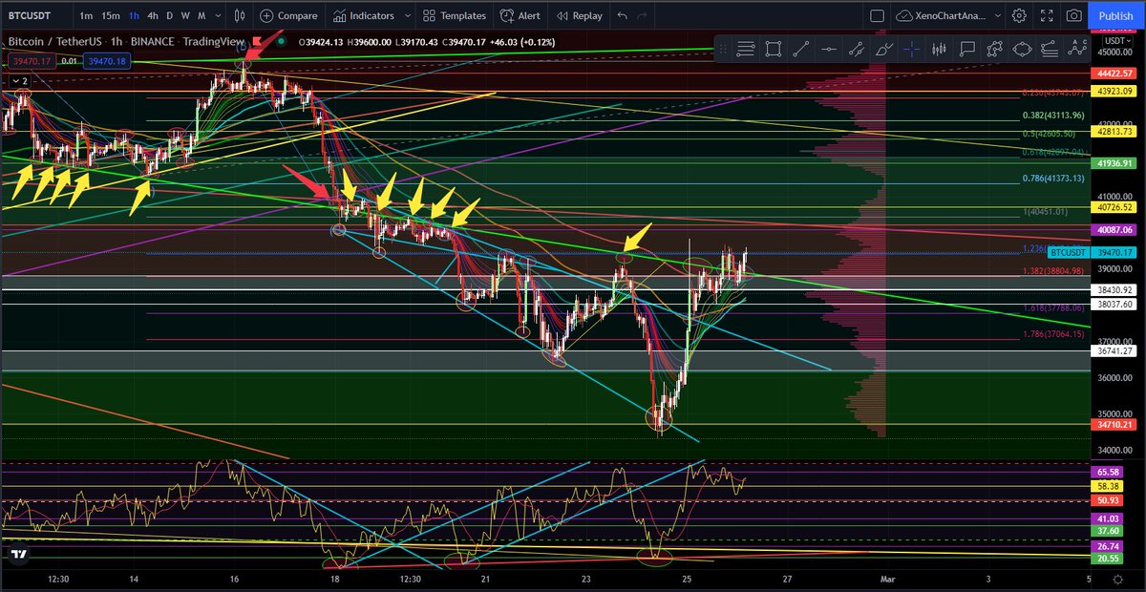The height and width of the screenshot is (592, 1146).
Task: Click the blue Publish button
Action: [x=1115, y=15]
